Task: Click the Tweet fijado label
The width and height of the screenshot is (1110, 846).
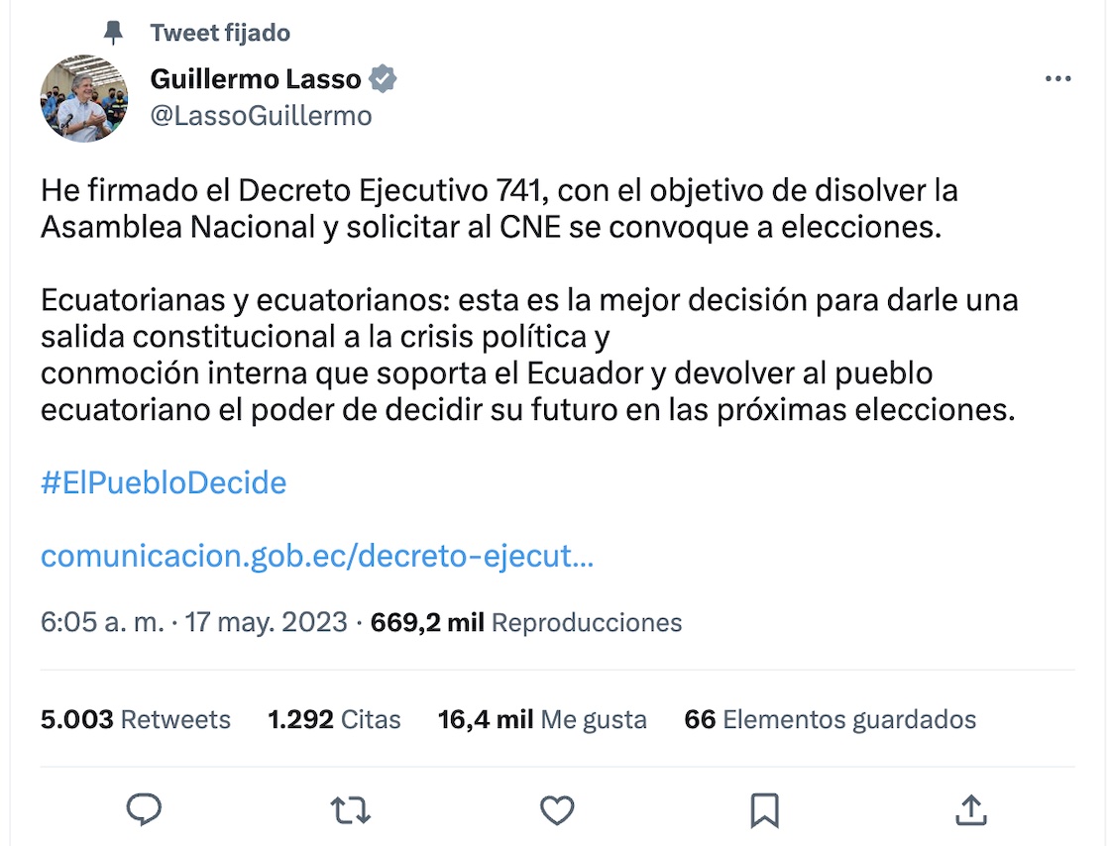Action: click(x=220, y=34)
